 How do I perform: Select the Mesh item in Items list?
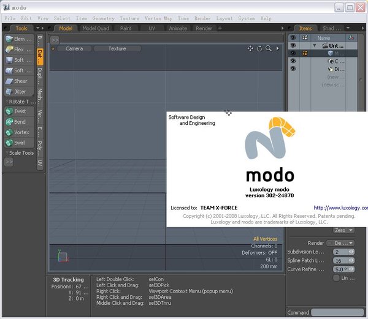[336, 53]
